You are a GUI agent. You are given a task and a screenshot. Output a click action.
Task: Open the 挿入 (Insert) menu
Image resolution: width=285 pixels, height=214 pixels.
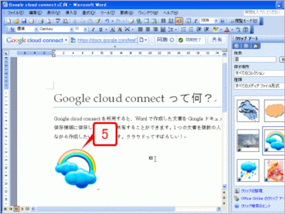(x=71, y=13)
